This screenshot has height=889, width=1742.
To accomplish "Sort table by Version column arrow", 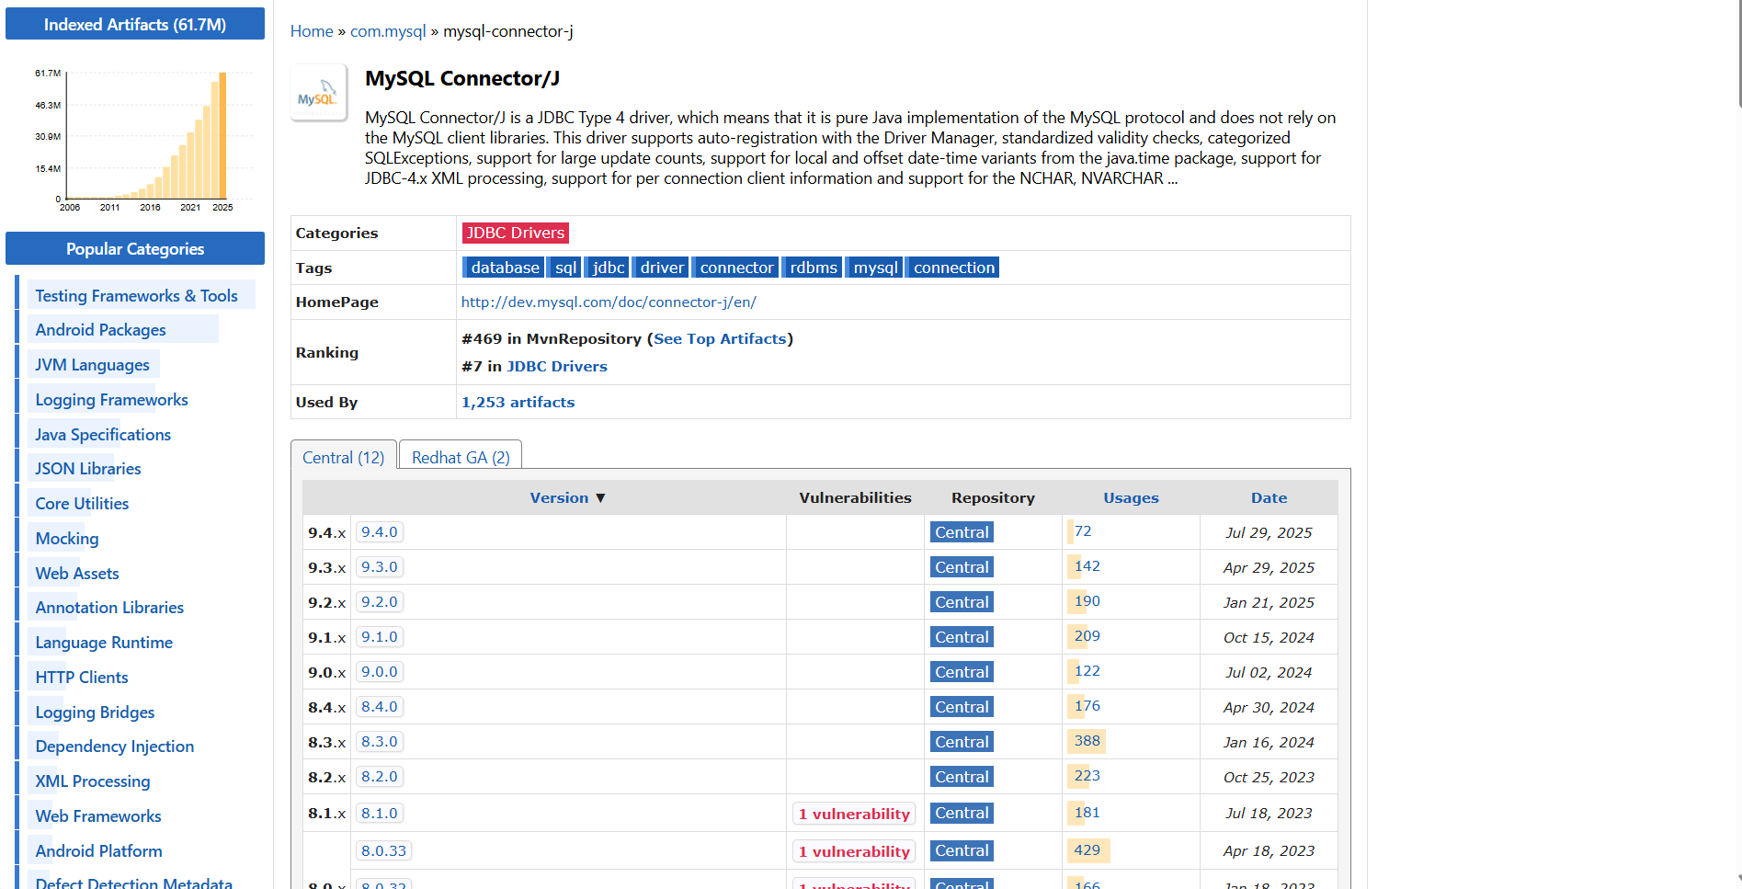I will pos(600,497).
